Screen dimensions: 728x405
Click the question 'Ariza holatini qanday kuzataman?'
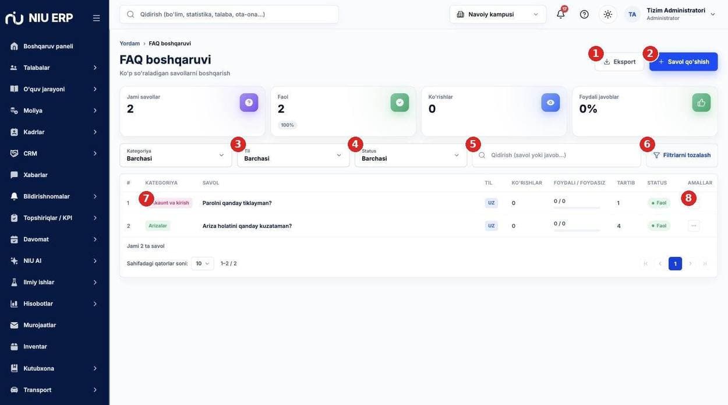[247, 226]
